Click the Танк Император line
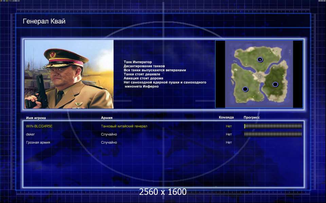This screenshot has height=203, width=326. (x=138, y=62)
